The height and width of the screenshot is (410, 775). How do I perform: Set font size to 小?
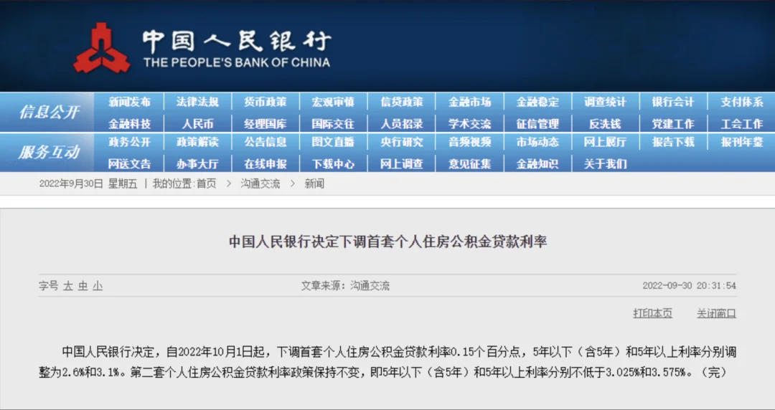point(98,286)
